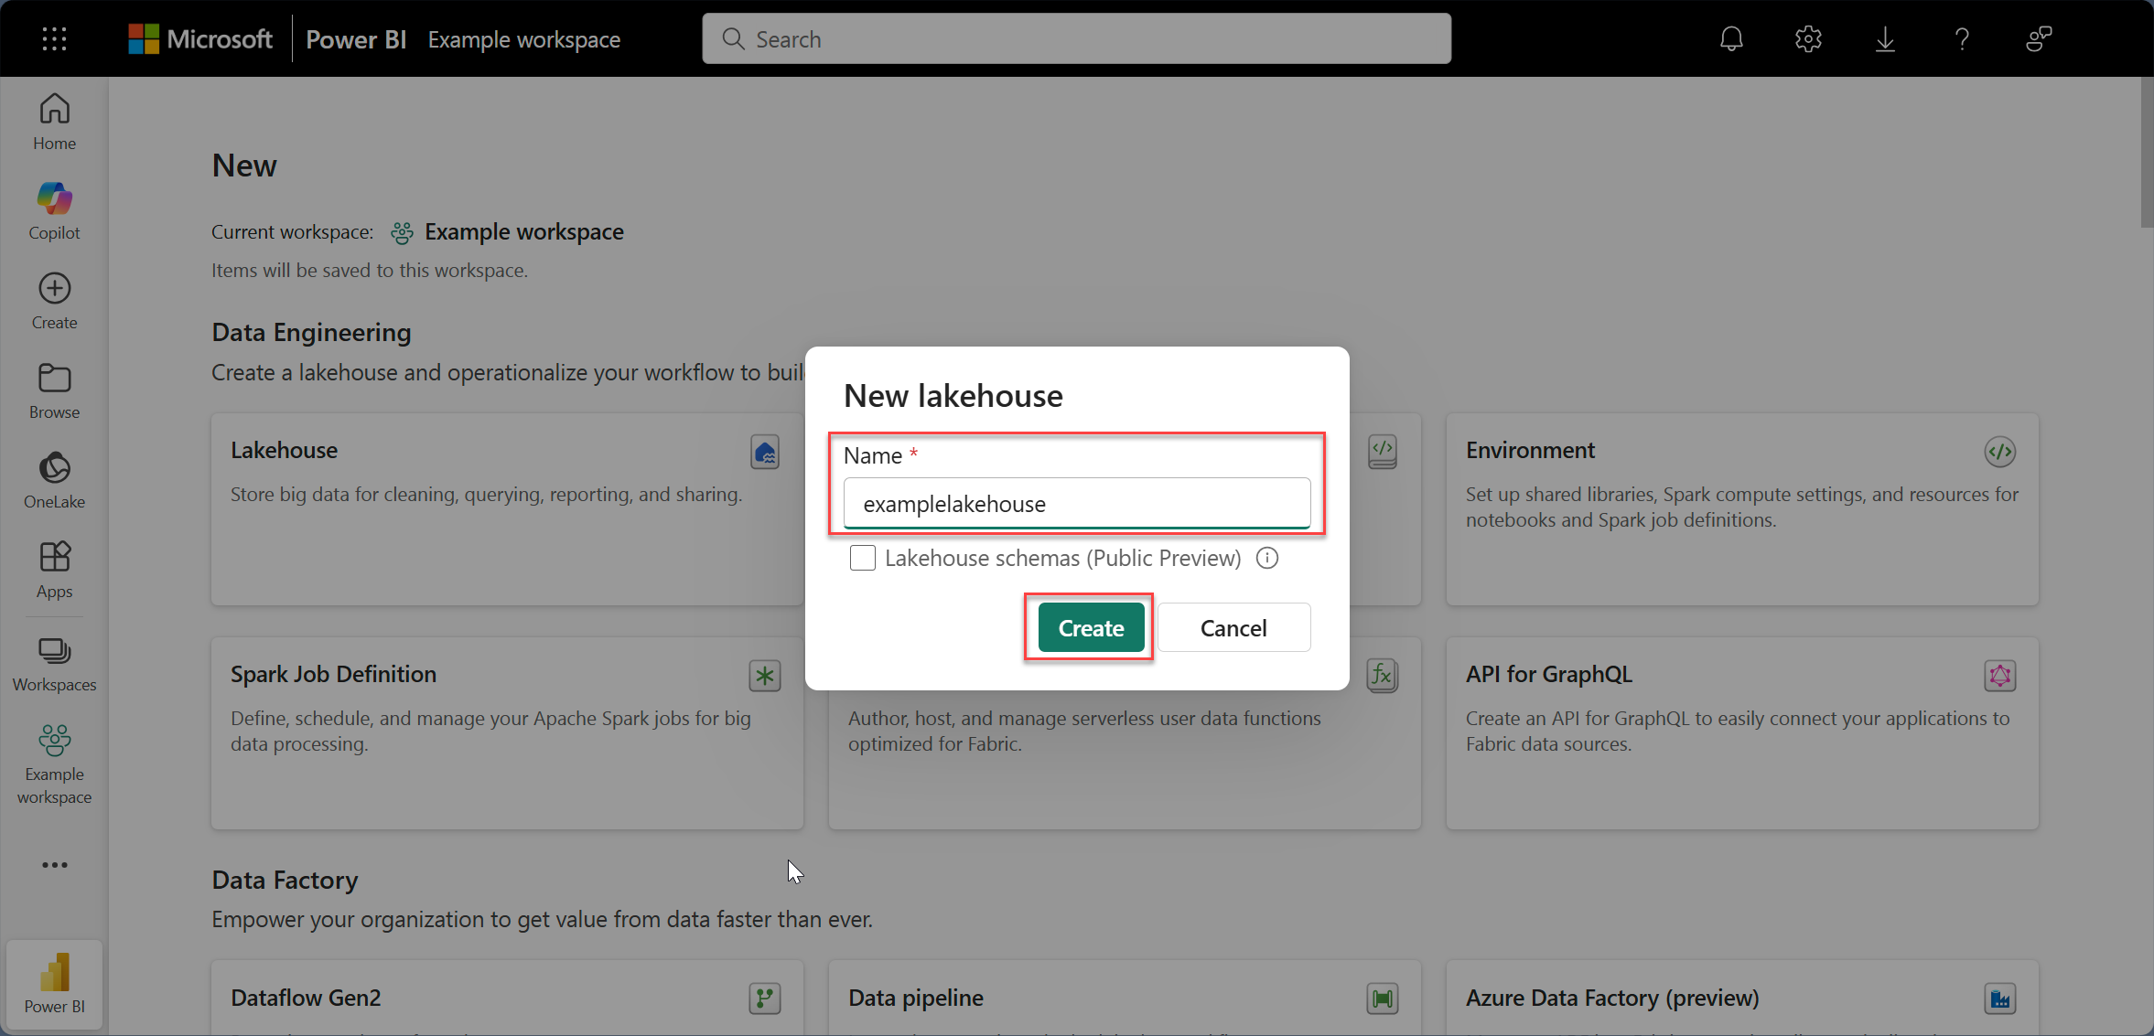
Task: Click the API for GraphQL card icon
Action: (x=2000, y=676)
